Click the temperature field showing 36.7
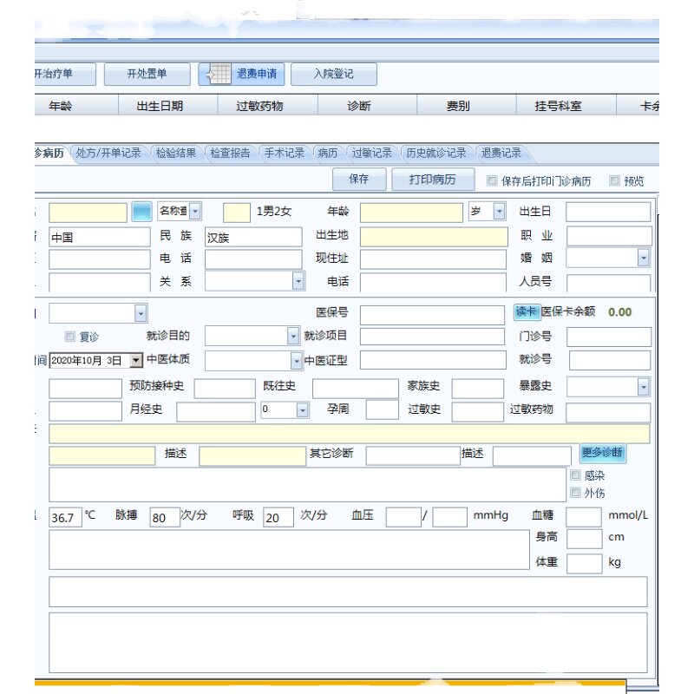The image size is (694, 694). coord(66,517)
